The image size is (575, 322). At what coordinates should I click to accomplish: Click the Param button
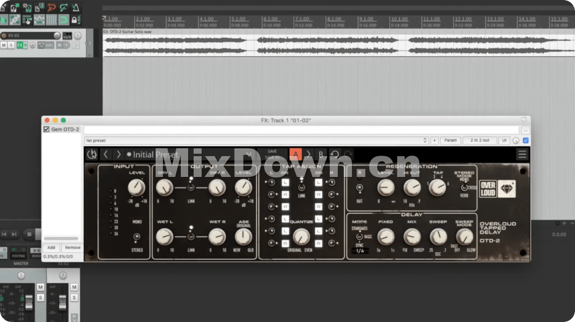click(x=450, y=141)
